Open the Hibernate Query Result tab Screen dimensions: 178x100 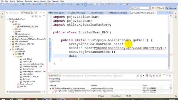pyautogui.click(x=73, y=76)
